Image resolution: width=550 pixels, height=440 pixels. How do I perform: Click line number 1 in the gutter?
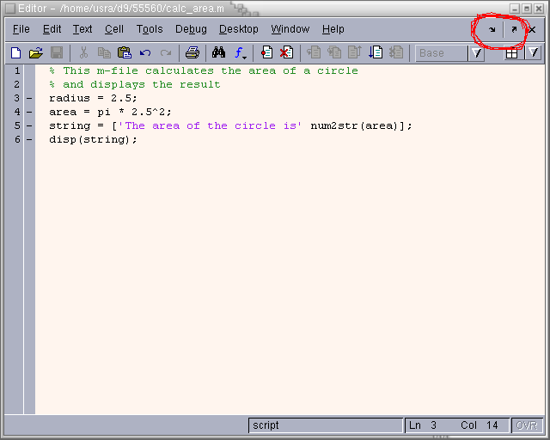17,70
